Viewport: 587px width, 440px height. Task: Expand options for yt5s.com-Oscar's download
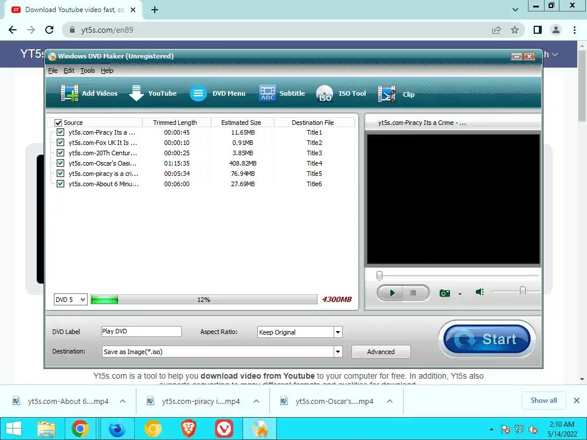(x=390, y=401)
